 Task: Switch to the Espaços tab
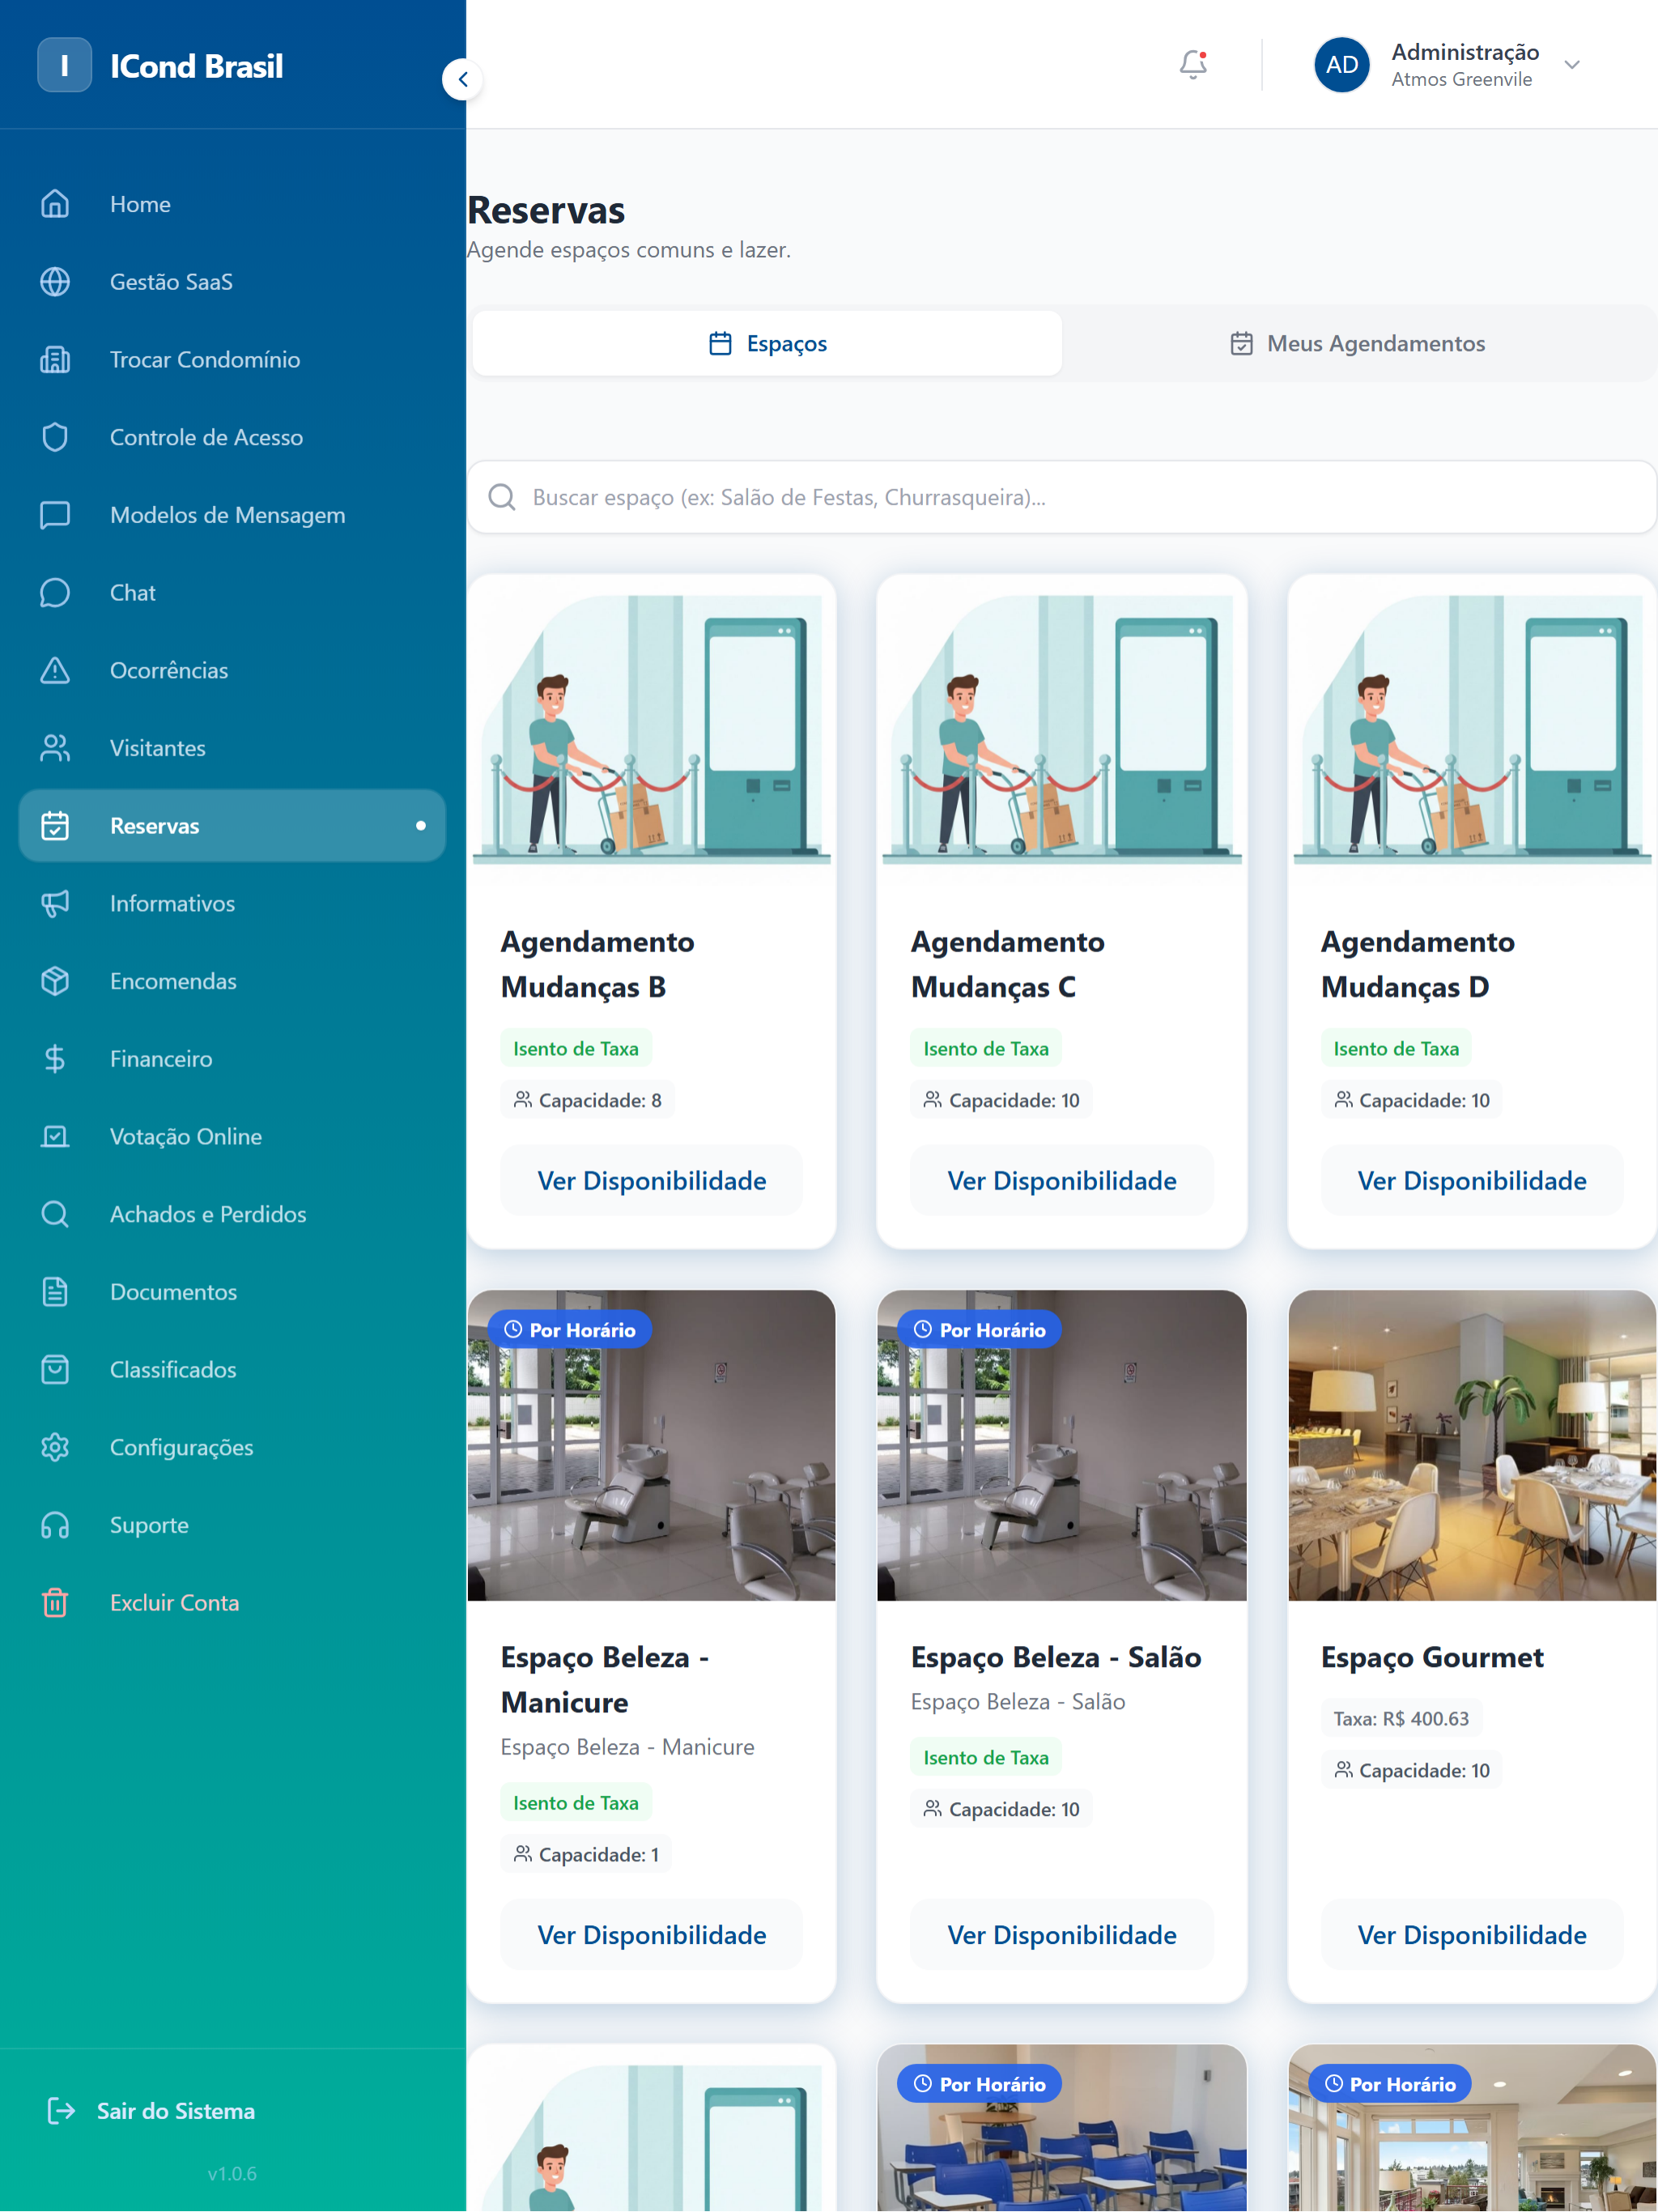tap(767, 343)
